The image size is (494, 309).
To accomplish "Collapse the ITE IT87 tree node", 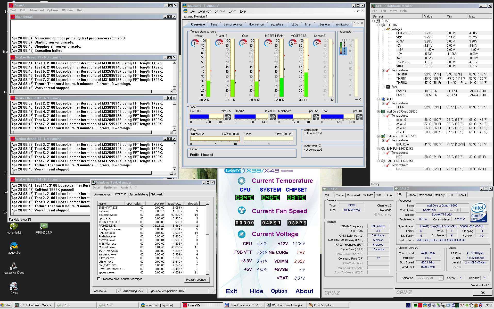I will [x=378, y=25].
